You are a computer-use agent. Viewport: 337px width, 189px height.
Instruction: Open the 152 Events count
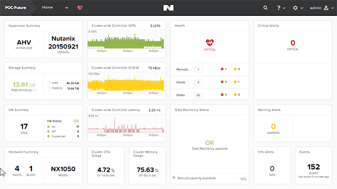click(x=313, y=167)
